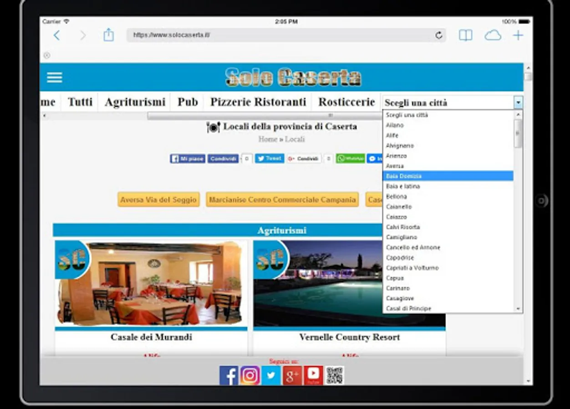
Task: Select the Agriturismi menu item
Action: [x=135, y=102]
